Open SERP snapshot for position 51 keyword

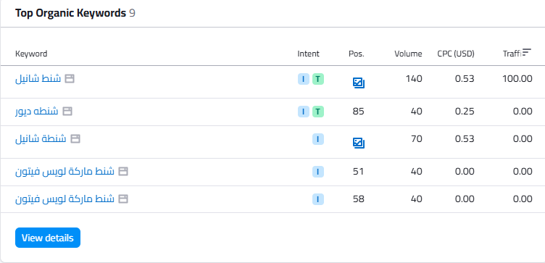(123, 171)
